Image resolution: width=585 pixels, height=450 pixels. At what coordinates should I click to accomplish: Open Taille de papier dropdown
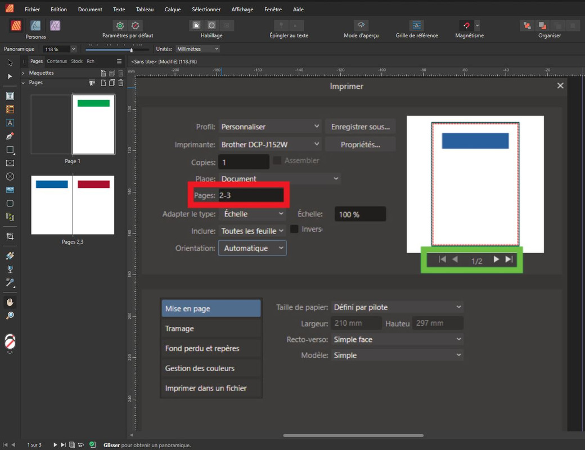397,307
